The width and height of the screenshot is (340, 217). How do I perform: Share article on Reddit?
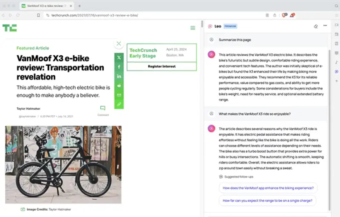(119, 86)
